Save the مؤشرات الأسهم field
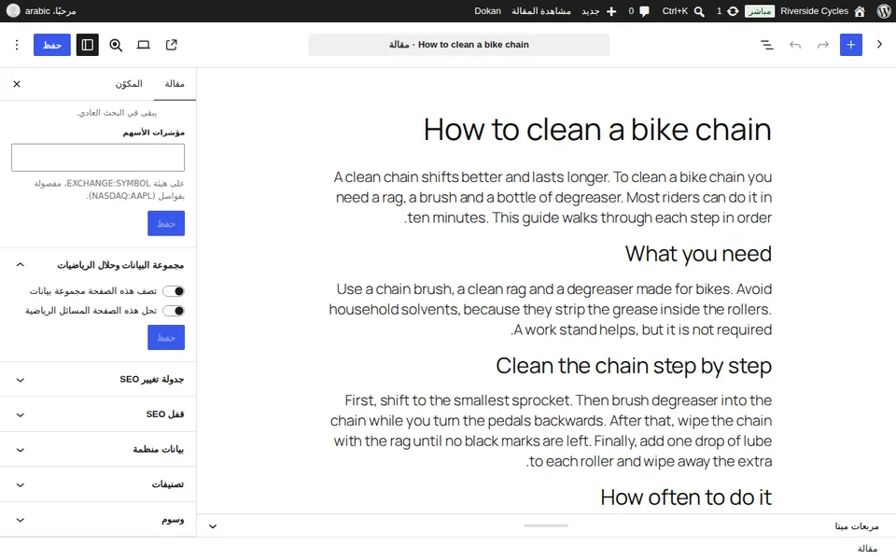Screen dimensions: 896x560 coord(166,223)
